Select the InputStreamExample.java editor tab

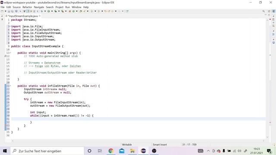pyautogui.click(x=23, y=16)
